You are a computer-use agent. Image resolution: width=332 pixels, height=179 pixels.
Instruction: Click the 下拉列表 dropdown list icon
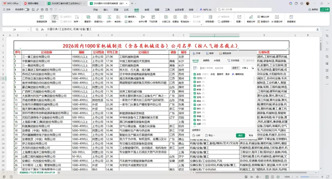153,19
